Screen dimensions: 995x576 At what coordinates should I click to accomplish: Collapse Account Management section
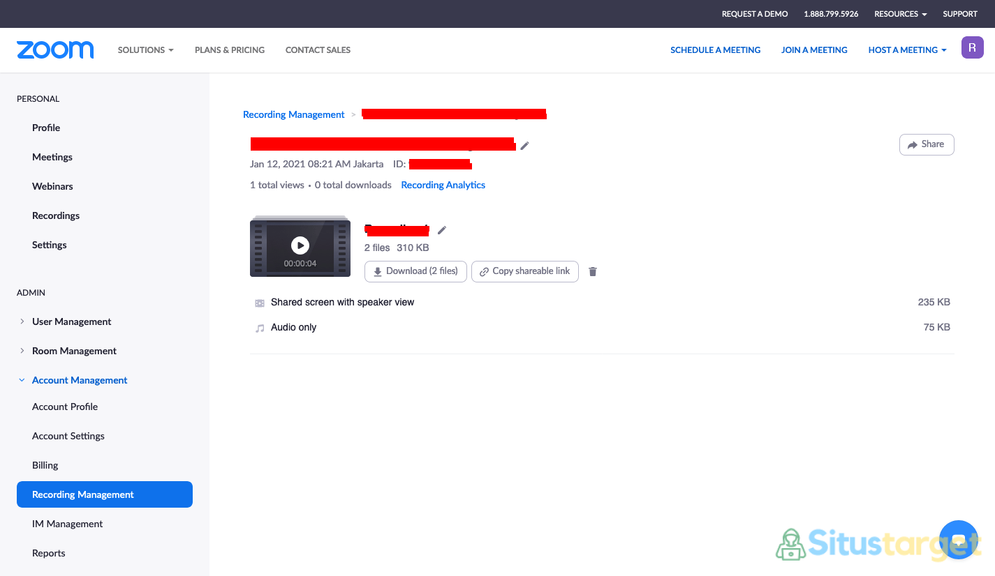pyautogui.click(x=80, y=380)
